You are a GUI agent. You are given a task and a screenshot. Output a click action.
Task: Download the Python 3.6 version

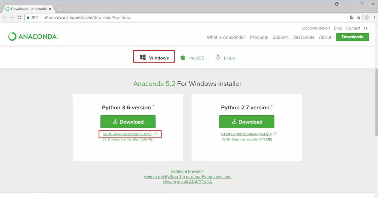[x=128, y=122]
